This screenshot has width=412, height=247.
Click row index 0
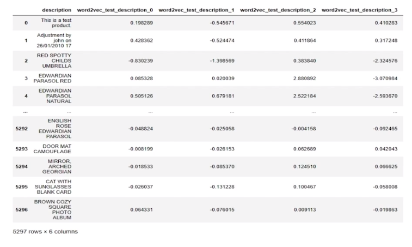26,23
